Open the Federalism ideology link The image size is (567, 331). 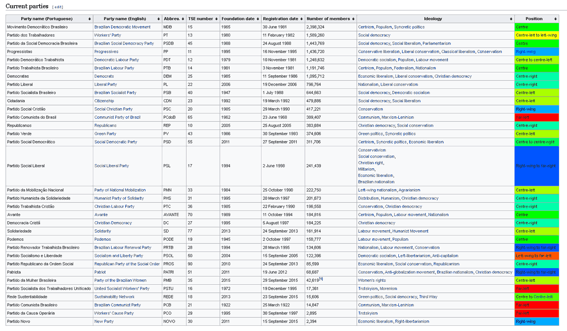click(x=404, y=68)
